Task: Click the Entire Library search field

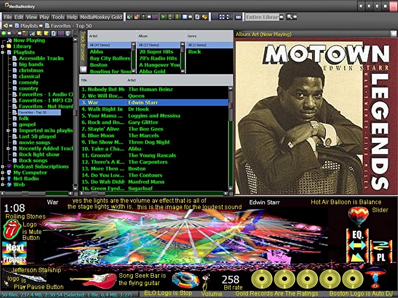Action: point(262,17)
